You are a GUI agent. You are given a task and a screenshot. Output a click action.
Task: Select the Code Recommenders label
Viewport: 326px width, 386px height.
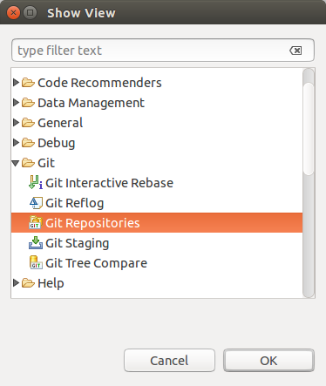click(x=99, y=83)
